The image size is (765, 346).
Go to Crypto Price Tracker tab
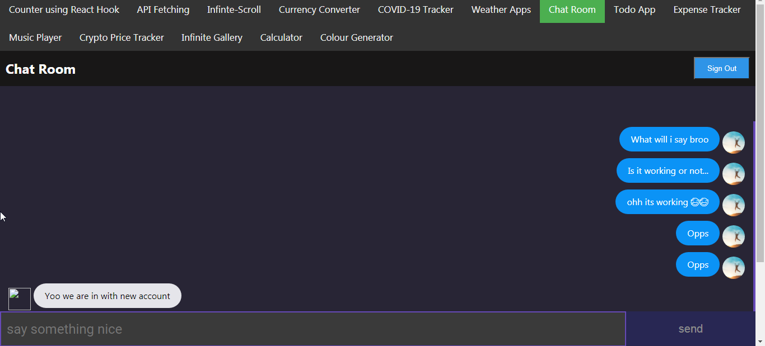click(122, 37)
